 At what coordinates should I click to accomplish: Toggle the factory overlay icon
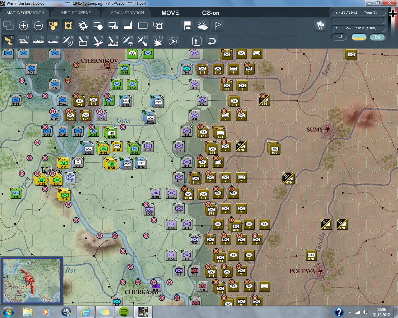(128, 26)
